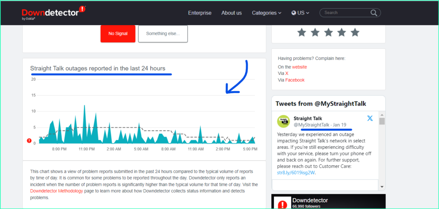Image resolution: width=439 pixels, height=209 pixels.
Task: Rate with the fifth star
Action: (355, 32)
